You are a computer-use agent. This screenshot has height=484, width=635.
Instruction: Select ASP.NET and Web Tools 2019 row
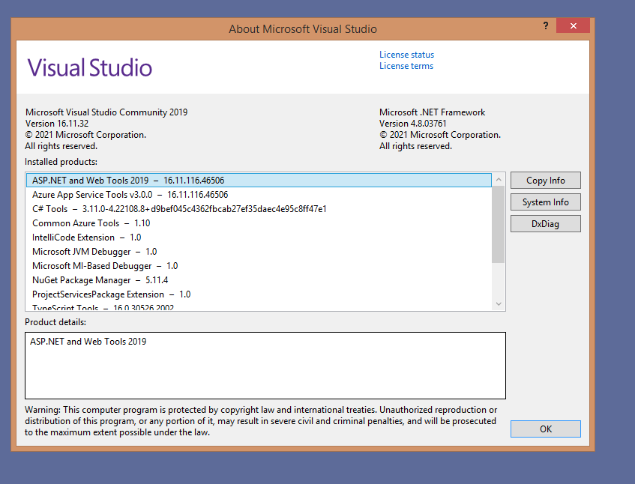click(259, 180)
